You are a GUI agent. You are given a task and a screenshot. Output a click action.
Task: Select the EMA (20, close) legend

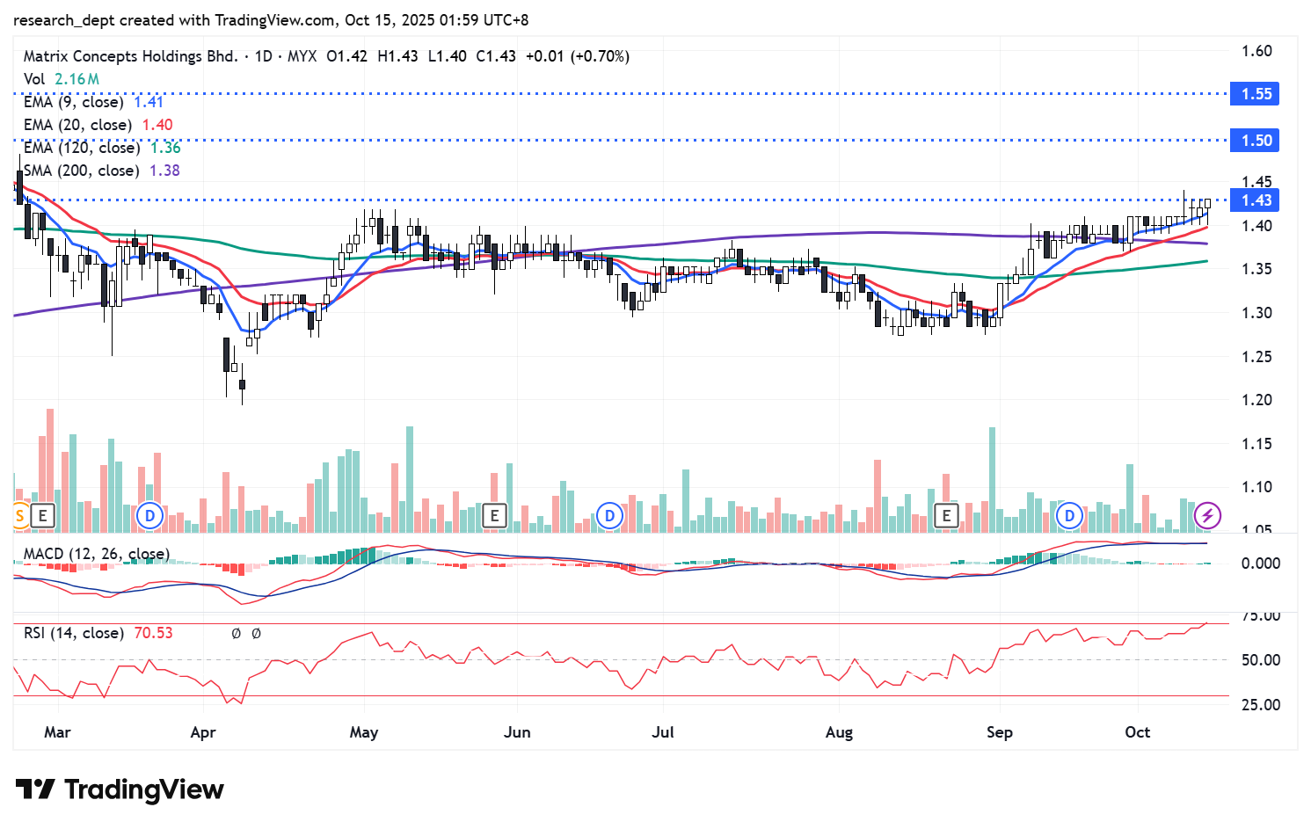(x=77, y=125)
